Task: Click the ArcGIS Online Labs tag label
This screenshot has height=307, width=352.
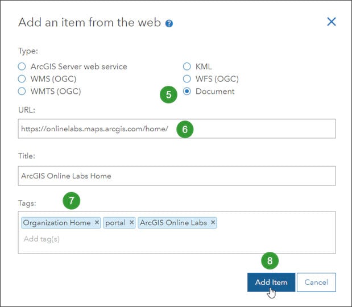Action: point(173,223)
